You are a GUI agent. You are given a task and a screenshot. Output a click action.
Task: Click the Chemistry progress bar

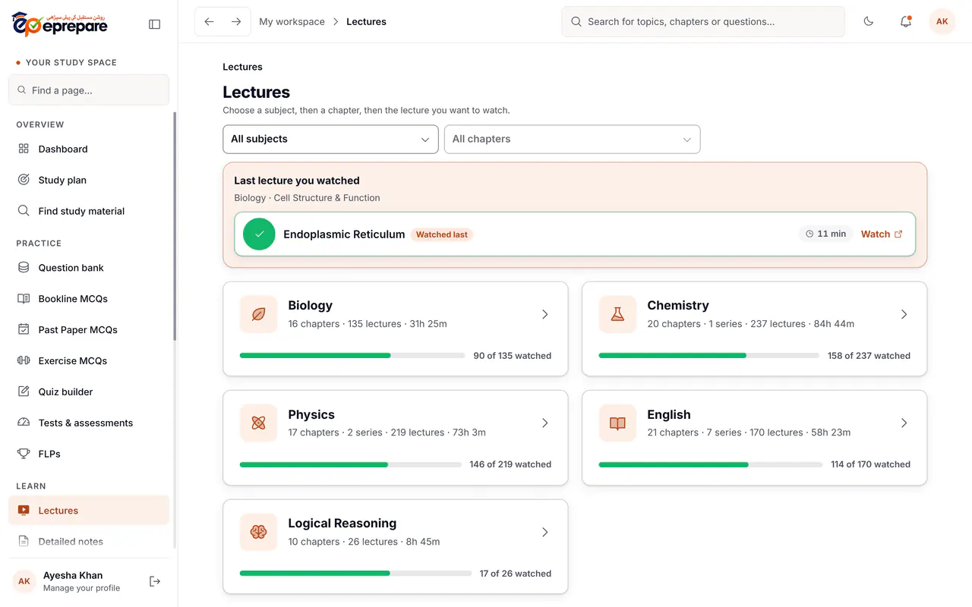pyautogui.click(x=709, y=355)
